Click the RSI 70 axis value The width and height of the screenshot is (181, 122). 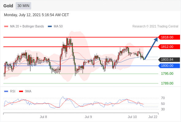point(163,98)
